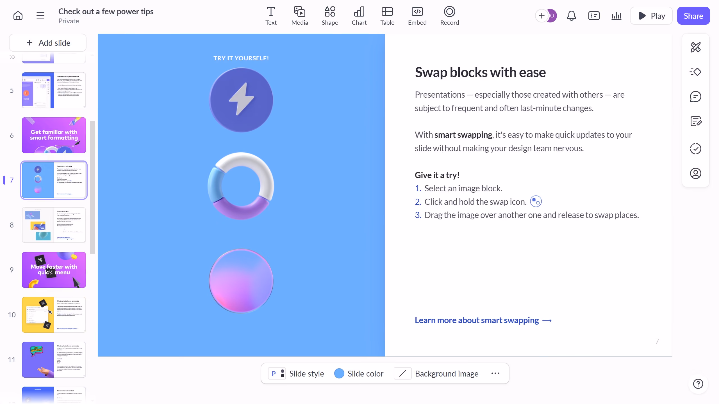Open the Shape insert tool
Viewport: 719px width, 404px height.
coord(330,16)
